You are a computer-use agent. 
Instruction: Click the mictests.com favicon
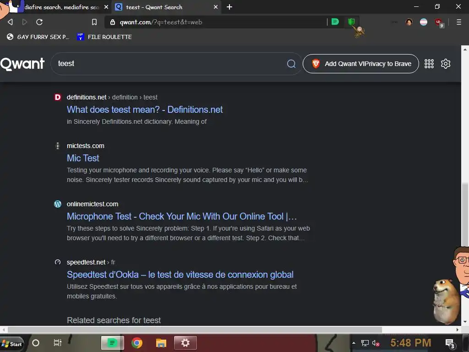(57, 146)
